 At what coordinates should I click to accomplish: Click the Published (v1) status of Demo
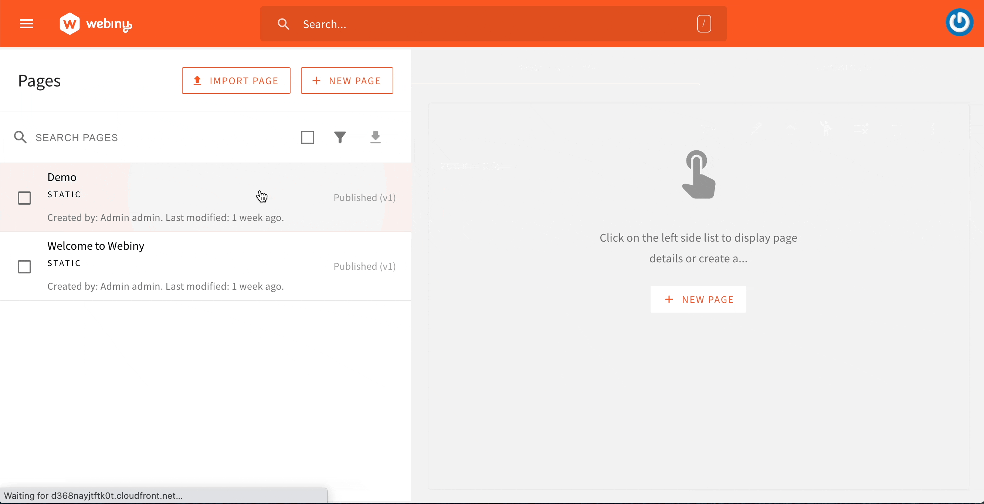tap(364, 197)
